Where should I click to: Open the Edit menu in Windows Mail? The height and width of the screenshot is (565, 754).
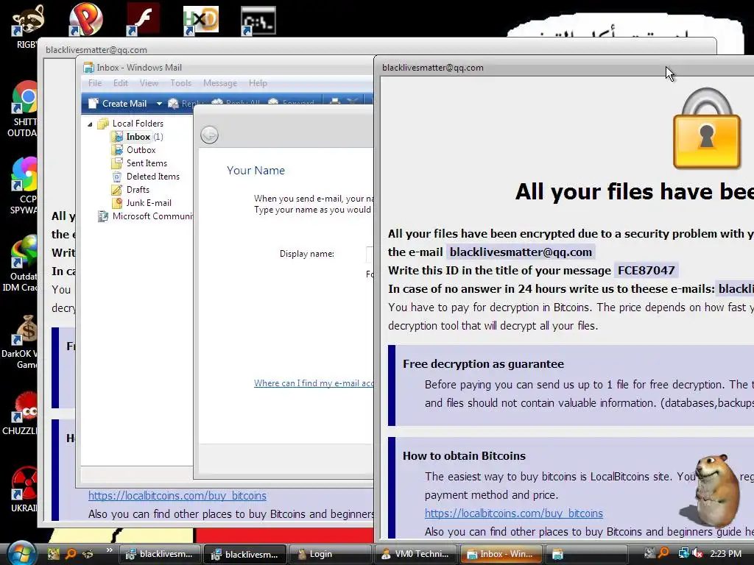121,83
